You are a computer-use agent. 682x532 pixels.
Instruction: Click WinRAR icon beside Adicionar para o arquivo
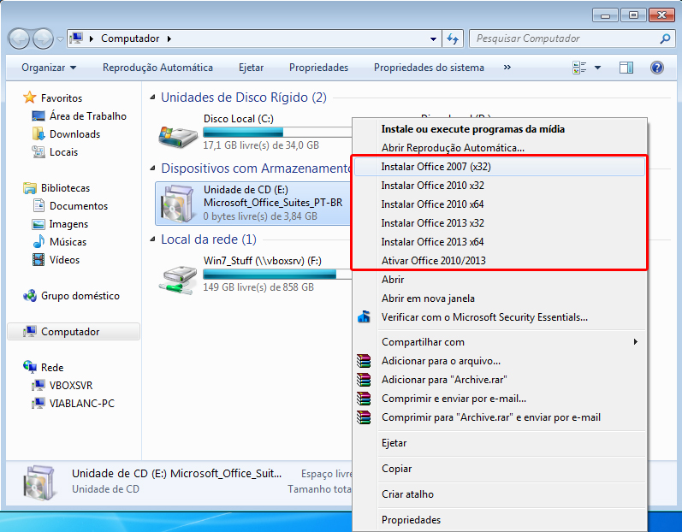tap(364, 361)
